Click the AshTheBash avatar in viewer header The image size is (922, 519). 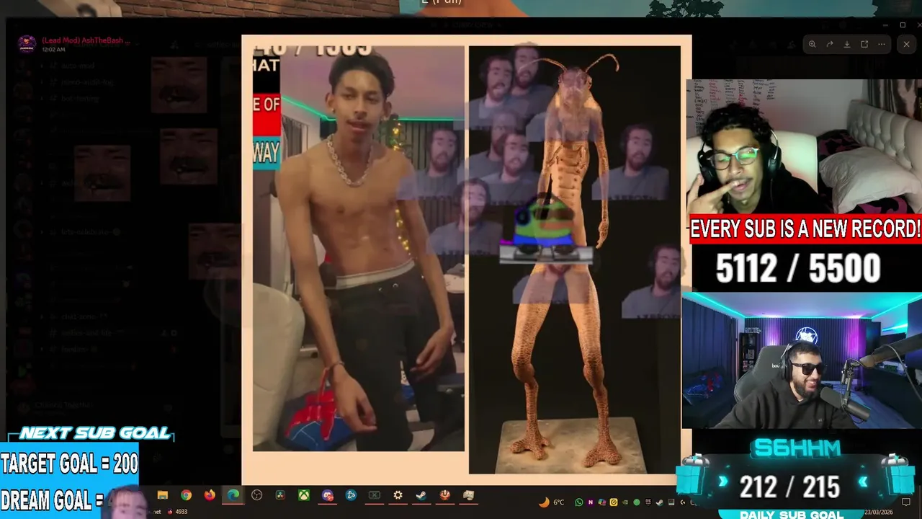coord(27,44)
